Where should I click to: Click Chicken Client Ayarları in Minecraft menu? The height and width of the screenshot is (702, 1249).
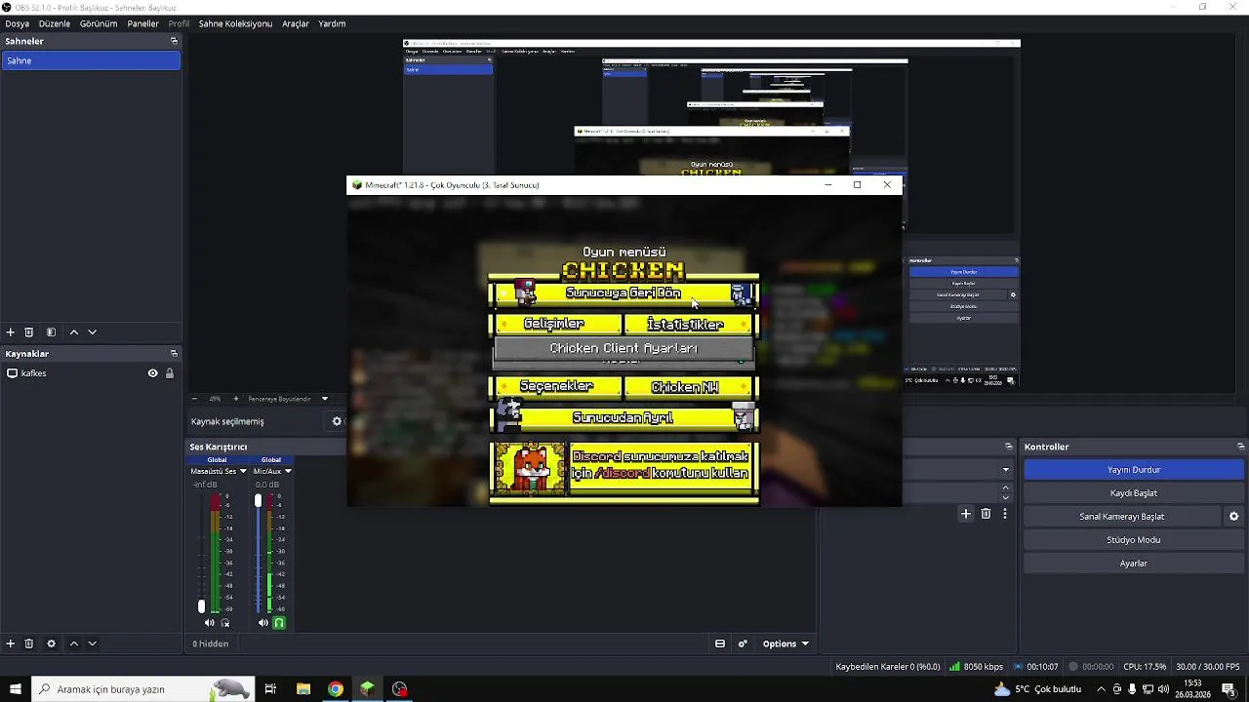tap(624, 348)
